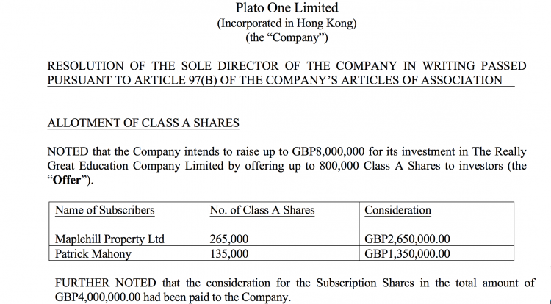Click the 'GBP1,350,000.00' consideration cell
This screenshot has height=304, width=551.
[x=407, y=254]
